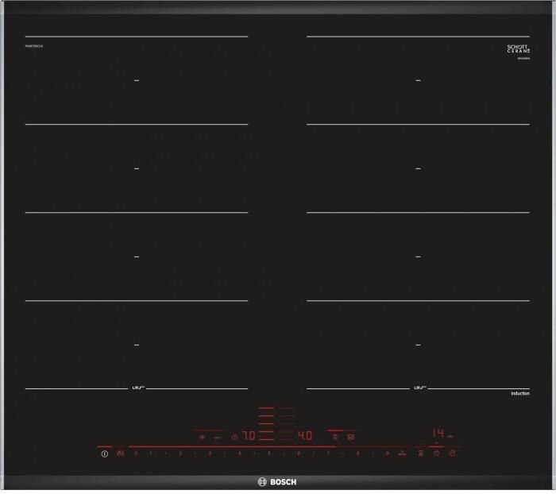
Task: Set power level slider to 3
Action: pyautogui.click(x=210, y=453)
